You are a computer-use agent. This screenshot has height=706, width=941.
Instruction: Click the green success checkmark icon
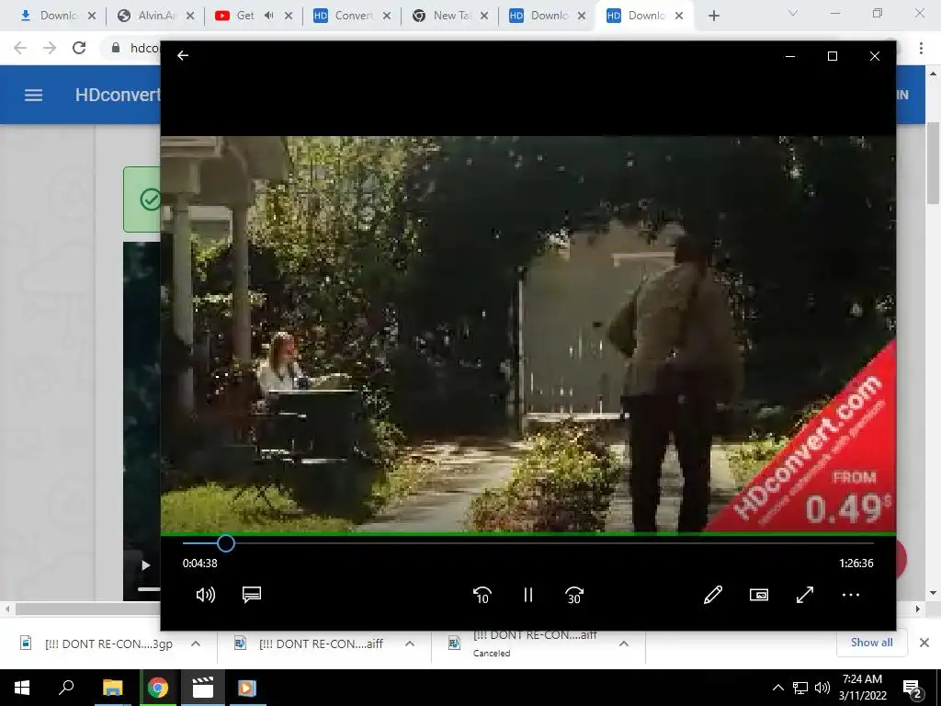point(150,199)
